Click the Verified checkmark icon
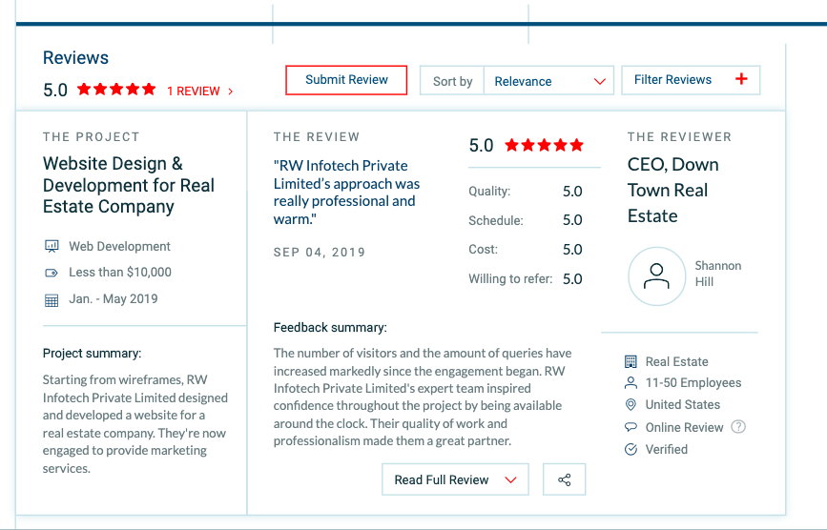 click(x=631, y=449)
